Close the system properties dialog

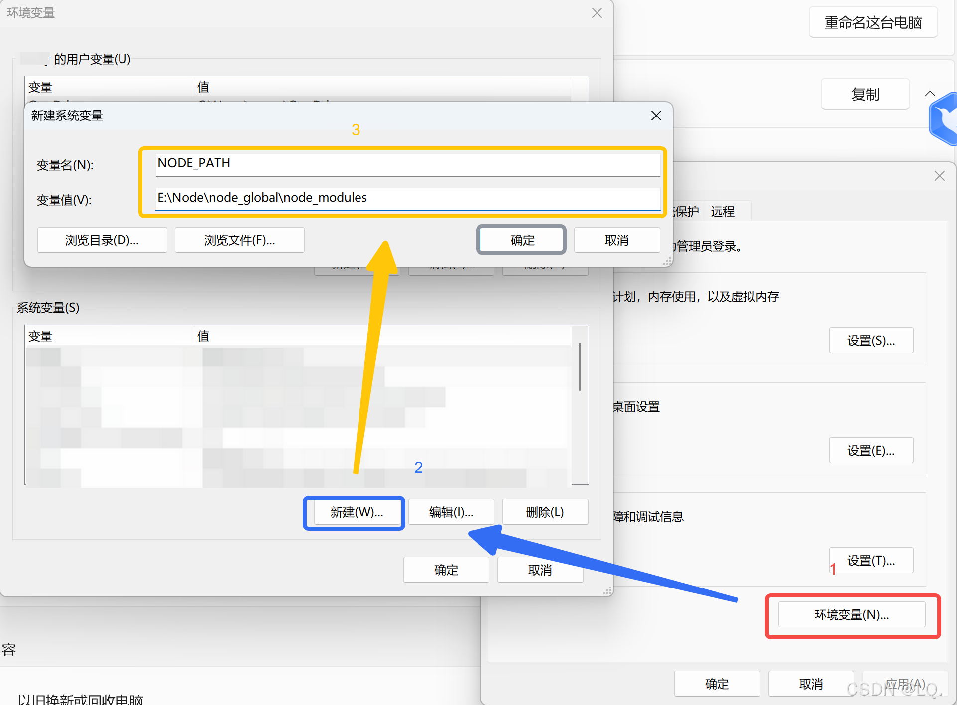[939, 176]
